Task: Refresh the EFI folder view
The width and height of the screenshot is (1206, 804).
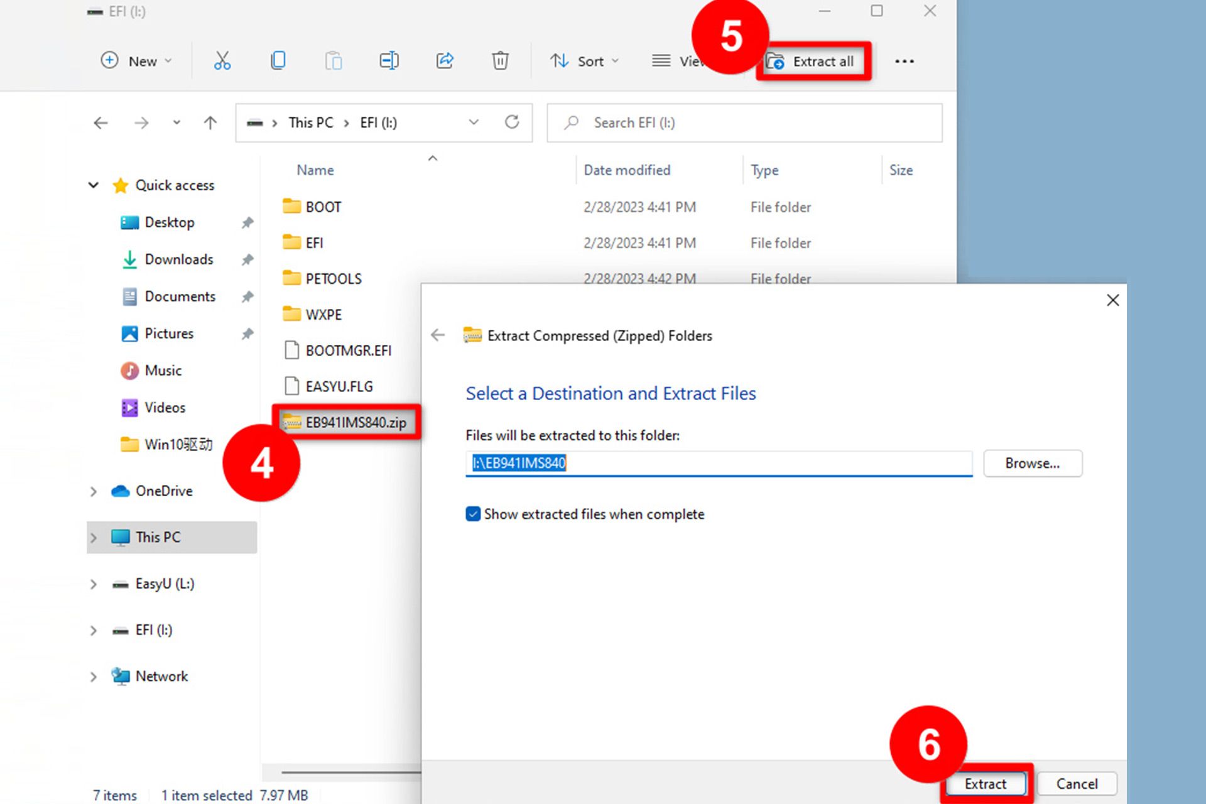Action: coord(512,122)
